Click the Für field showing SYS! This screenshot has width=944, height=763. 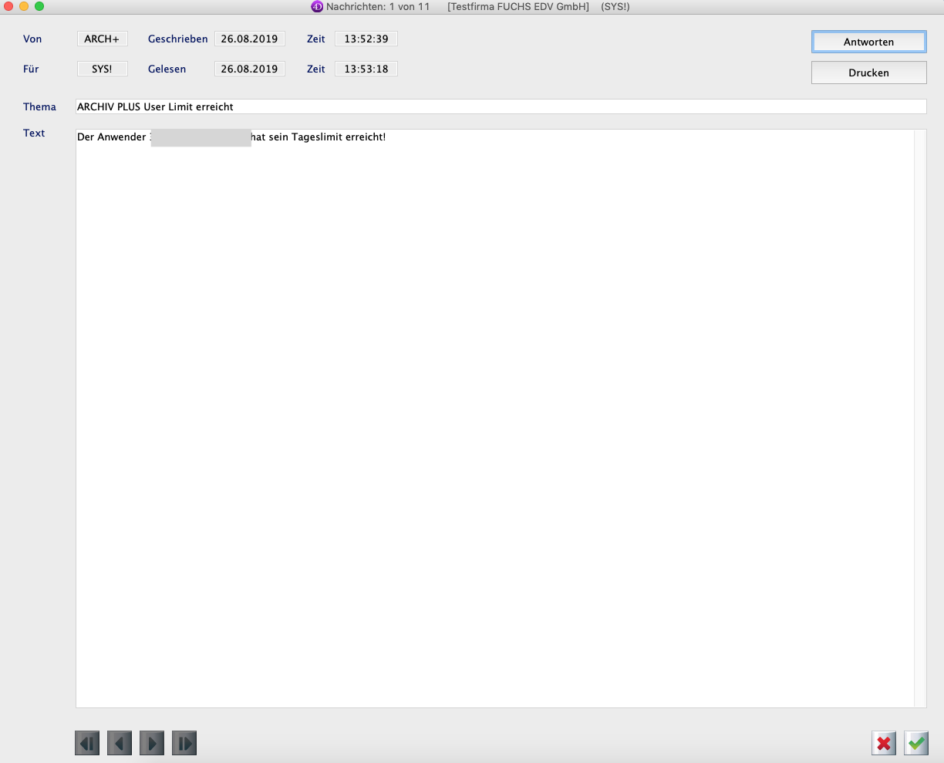click(102, 69)
